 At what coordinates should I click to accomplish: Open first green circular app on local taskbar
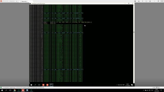coord(19,90)
